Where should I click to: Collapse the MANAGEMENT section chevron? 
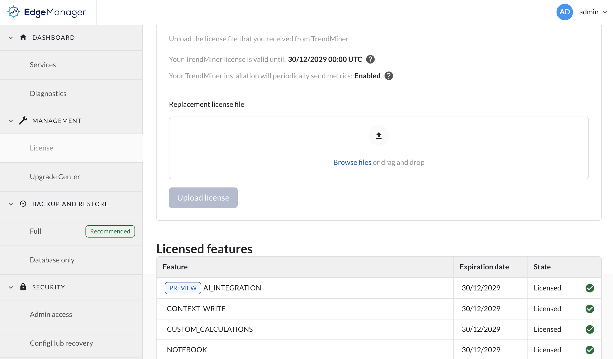coord(11,121)
